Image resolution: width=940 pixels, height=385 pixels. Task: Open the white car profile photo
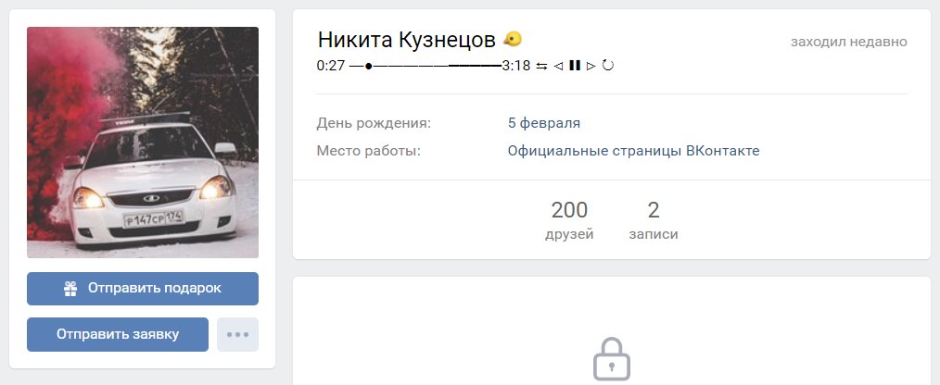pyautogui.click(x=143, y=143)
